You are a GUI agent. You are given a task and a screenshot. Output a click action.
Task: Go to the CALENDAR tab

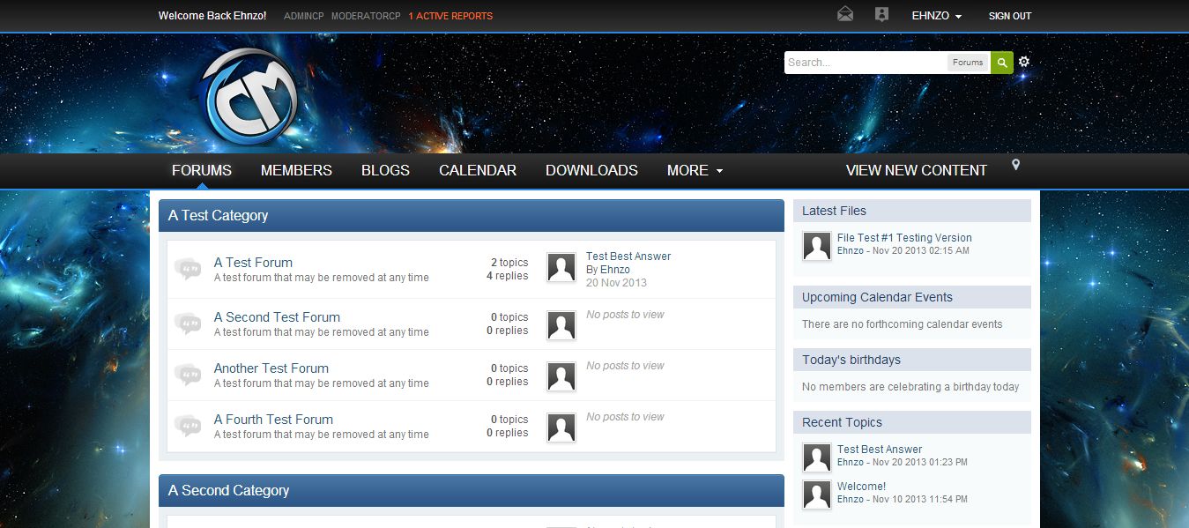(x=478, y=171)
